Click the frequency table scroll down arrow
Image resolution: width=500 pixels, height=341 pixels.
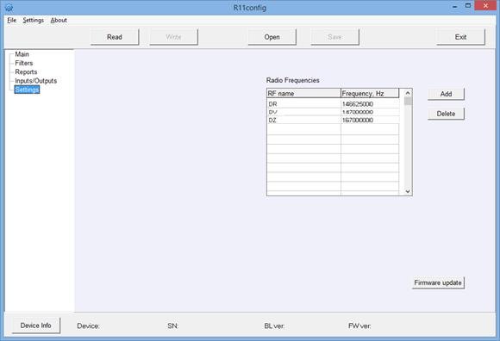(408, 191)
